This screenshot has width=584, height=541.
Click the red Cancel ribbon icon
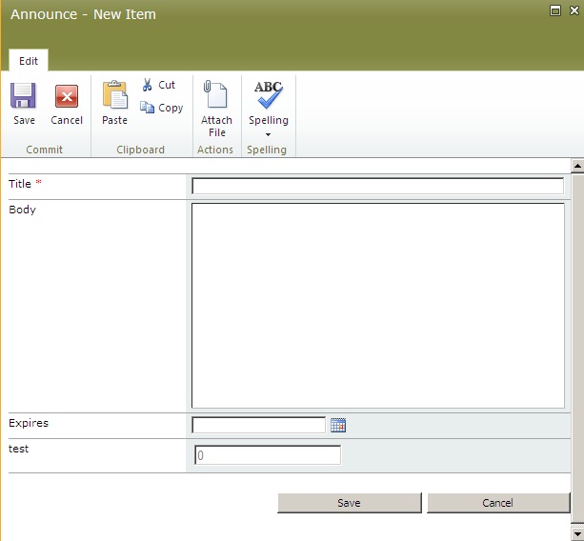point(67,96)
